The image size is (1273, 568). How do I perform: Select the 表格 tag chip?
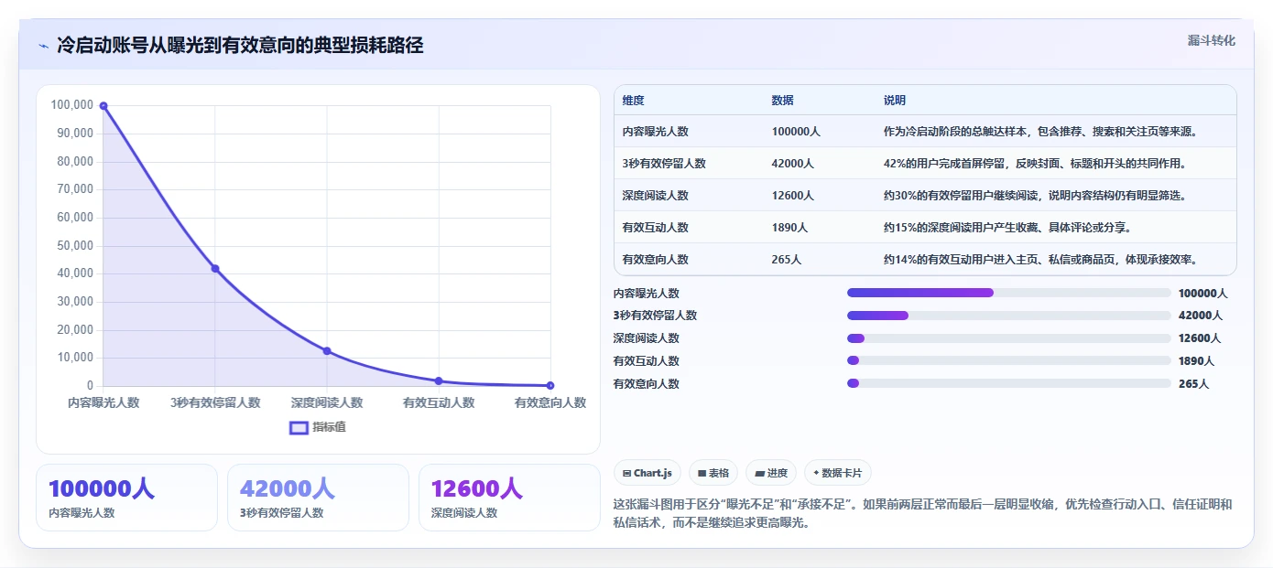coord(713,473)
